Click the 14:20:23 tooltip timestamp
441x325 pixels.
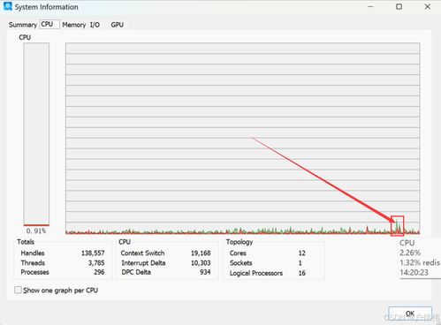coord(414,273)
